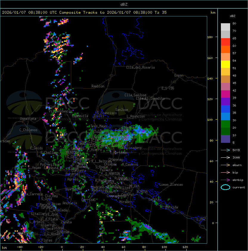
Task: Click the 'current' legend label
Action: (x=239, y=188)
